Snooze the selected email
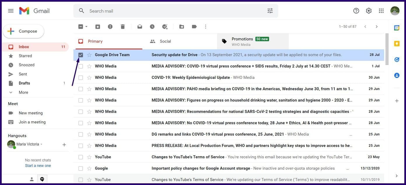 152,27
